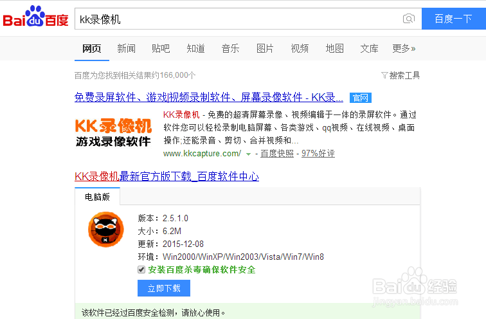This screenshot has width=486, height=319.
Task: Click the search box containing kk录像机
Action: [248, 19]
